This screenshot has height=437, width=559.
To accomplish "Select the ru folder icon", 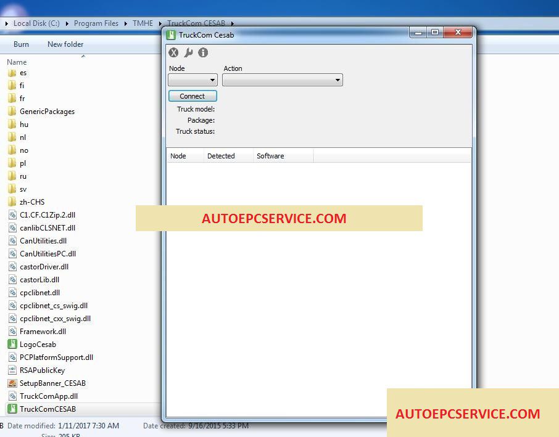I will click(12, 176).
